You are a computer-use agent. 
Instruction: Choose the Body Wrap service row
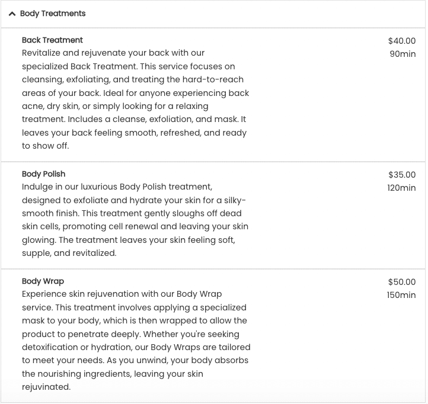coord(213,336)
